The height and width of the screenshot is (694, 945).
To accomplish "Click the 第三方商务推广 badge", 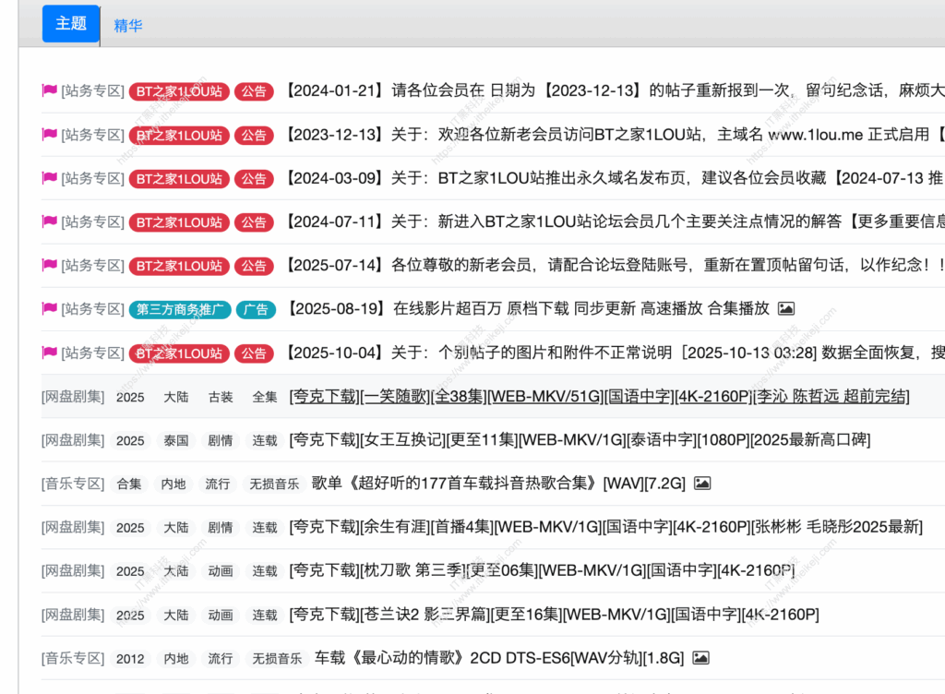I will 179,310.
